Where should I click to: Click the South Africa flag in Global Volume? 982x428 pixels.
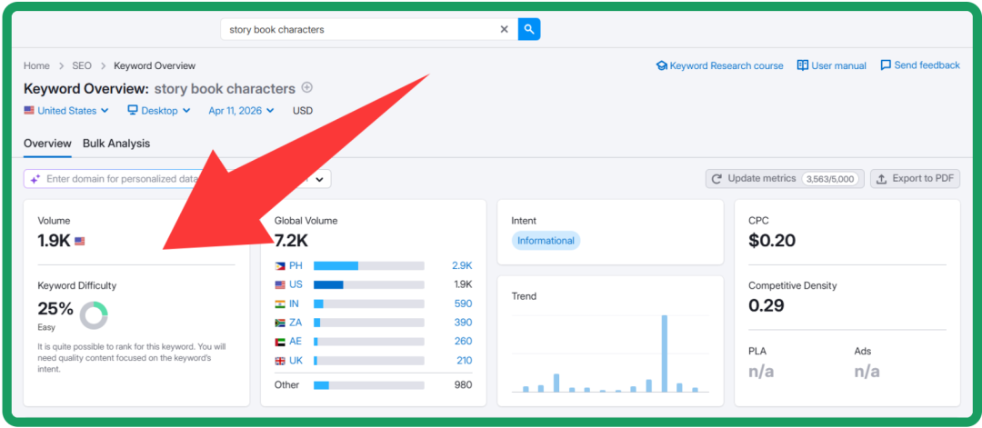[x=280, y=323]
